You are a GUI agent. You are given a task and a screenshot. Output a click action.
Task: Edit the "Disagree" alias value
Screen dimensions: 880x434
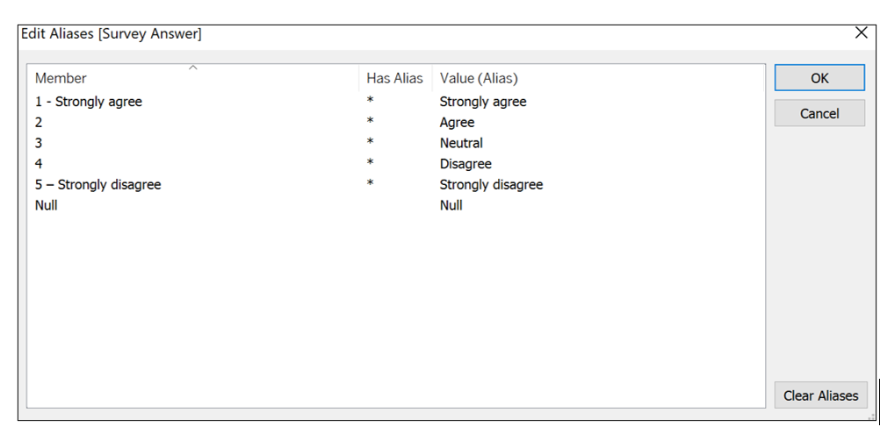465,164
